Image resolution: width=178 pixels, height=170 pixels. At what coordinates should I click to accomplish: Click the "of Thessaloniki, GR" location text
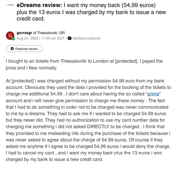[51, 33]
